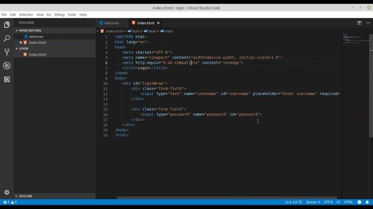Click the HTML file icon in breadcrumb
The width and height of the screenshot is (373, 209).
tap(102, 31)
